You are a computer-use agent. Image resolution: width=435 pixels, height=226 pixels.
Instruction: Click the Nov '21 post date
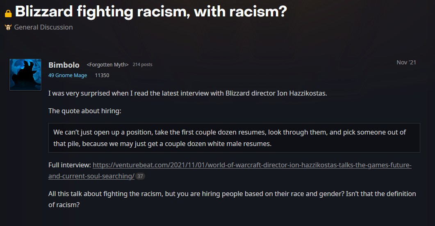[406, 62]
